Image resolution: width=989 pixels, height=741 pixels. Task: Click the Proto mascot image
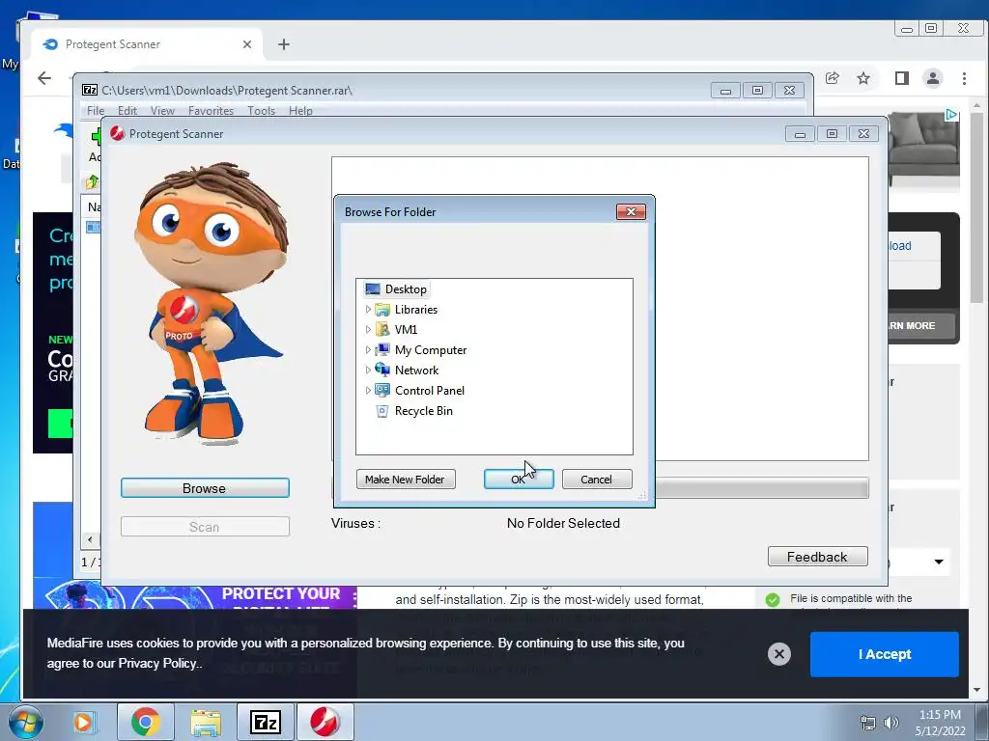[212, 304]
